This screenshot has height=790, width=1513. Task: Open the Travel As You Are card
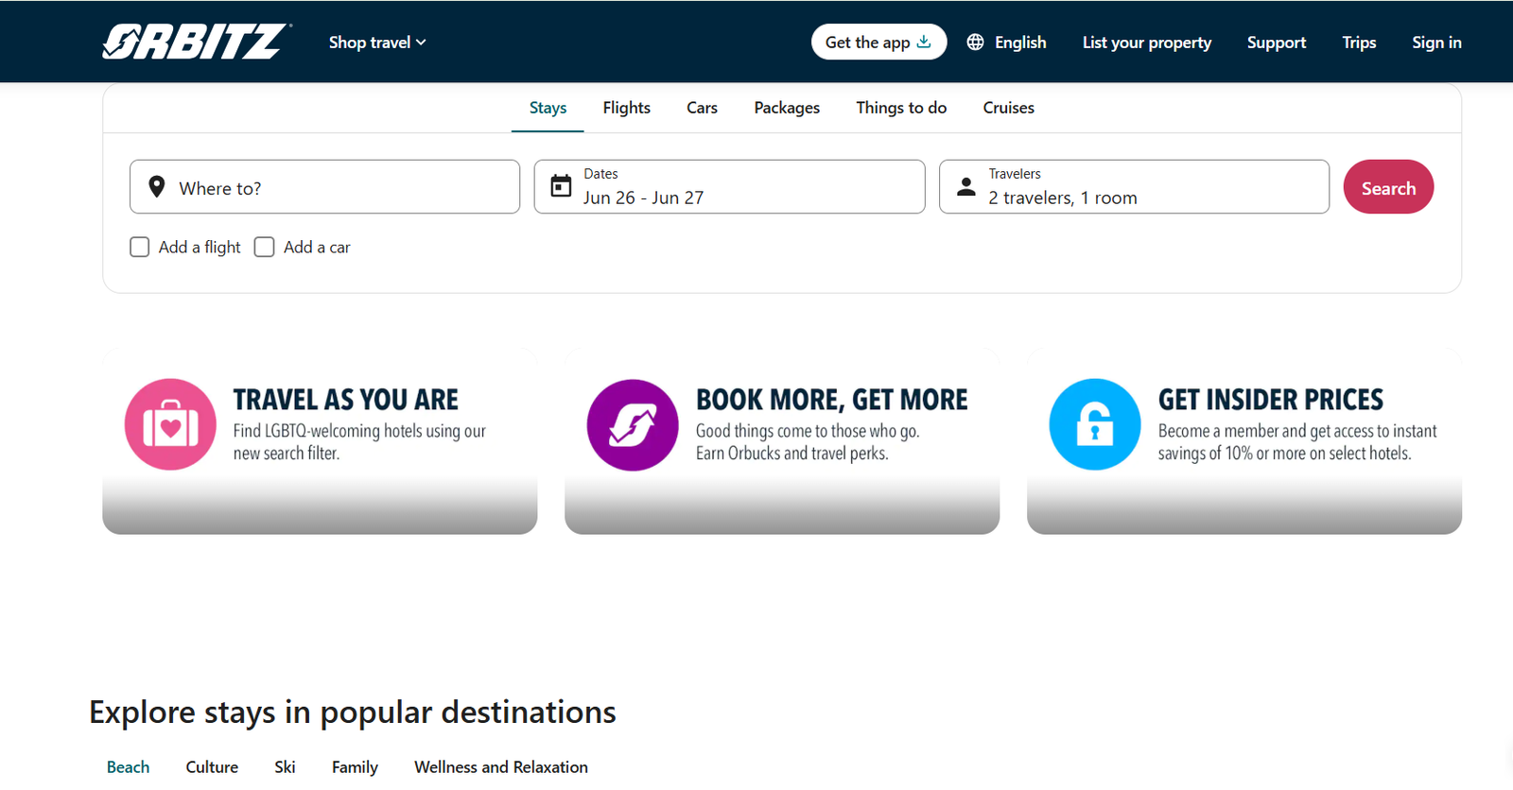click(320, 441)
